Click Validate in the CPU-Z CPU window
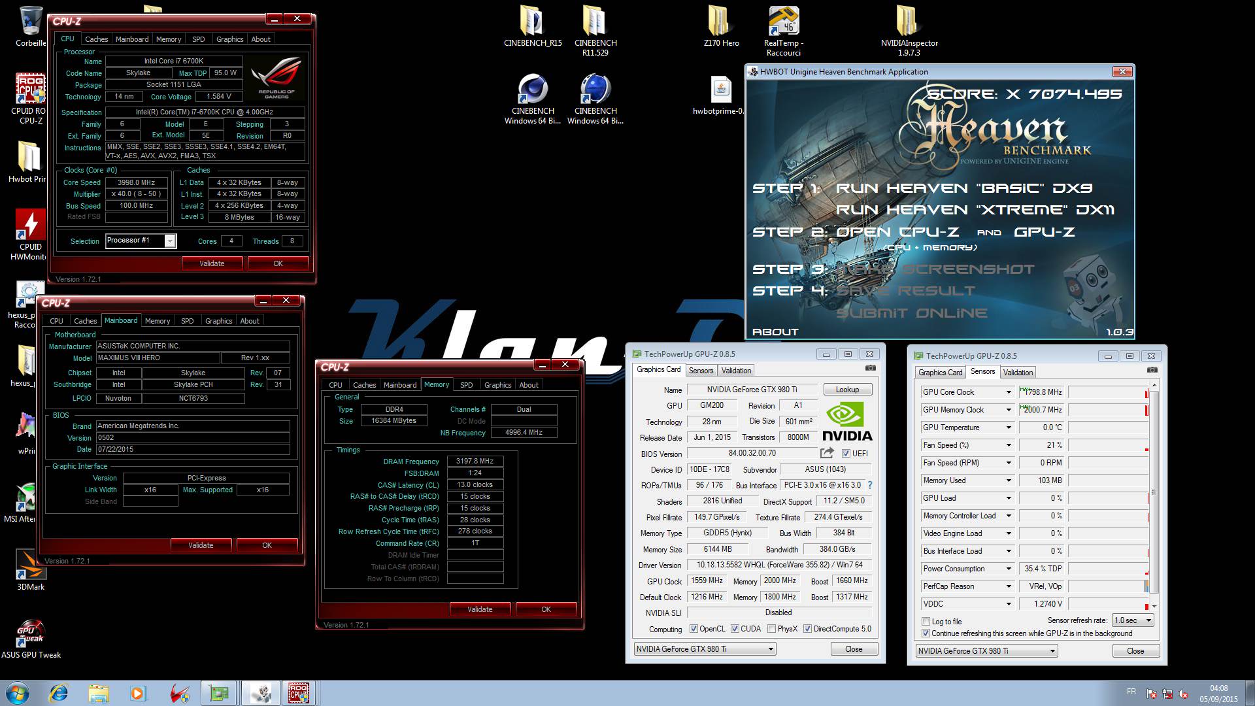 [212, 263]
